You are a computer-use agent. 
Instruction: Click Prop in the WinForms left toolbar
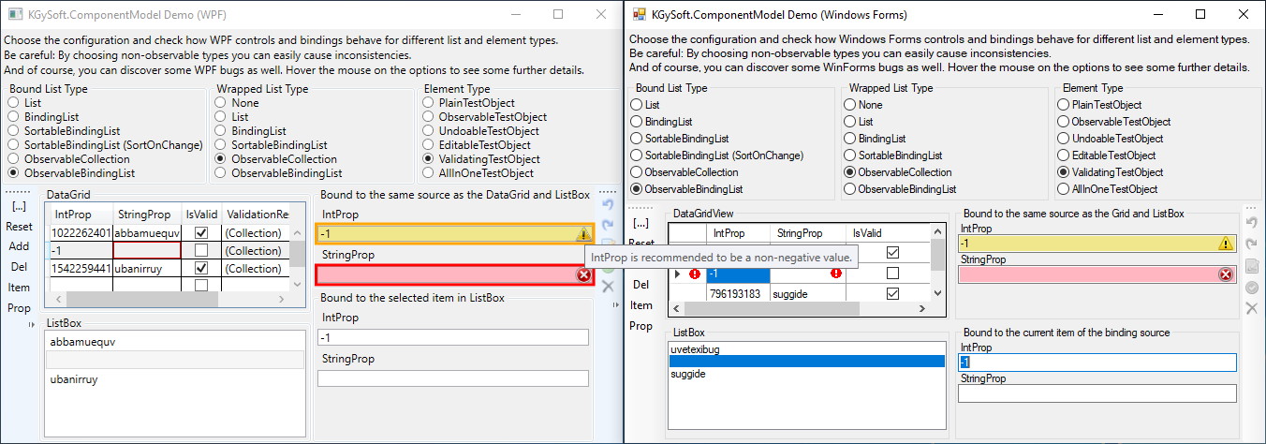click(x=640, y=326)
